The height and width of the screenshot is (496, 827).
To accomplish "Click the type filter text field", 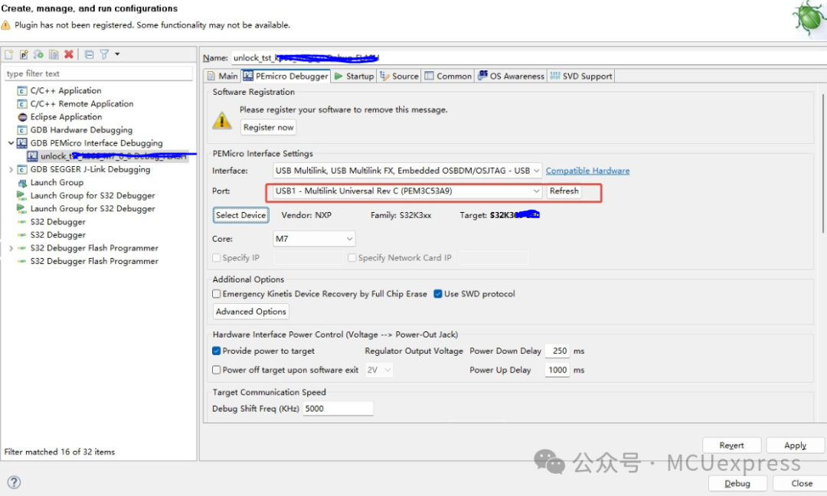I will pyautogui.click(x=99, y=73).
